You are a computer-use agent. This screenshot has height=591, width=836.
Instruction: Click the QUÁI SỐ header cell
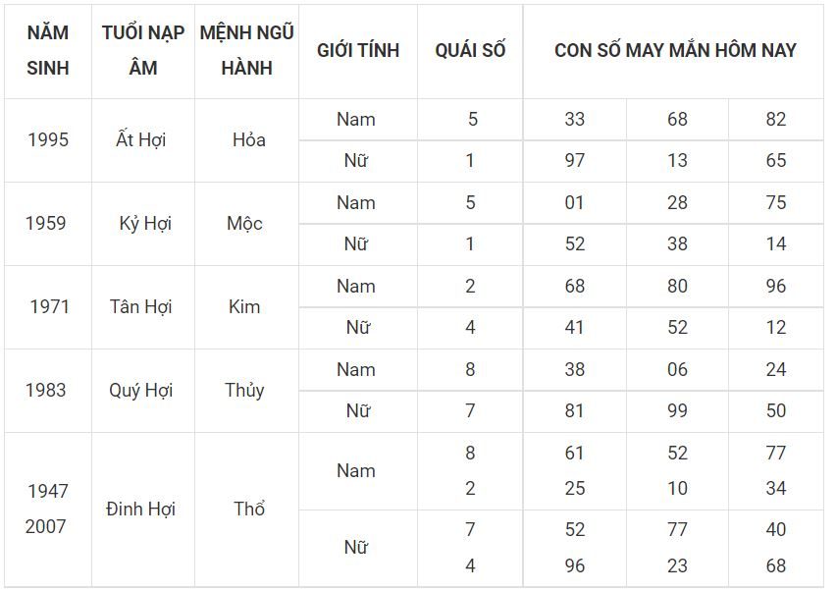pyautogui.click(x=470, y=51)
